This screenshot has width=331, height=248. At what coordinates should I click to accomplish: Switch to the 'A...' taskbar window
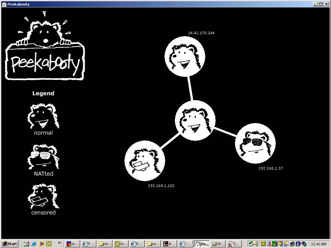click(169, 244)
